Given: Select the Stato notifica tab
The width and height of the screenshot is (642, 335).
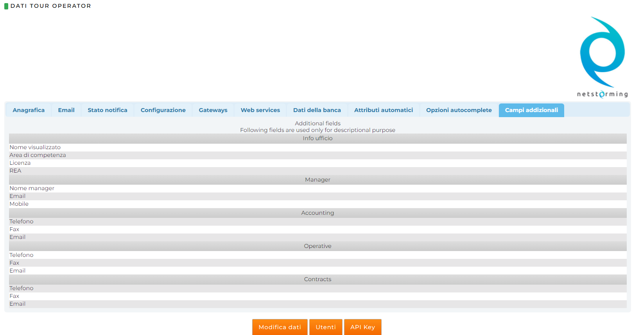Looking at the screenshot, I should pyautogui.click(x=108, y=110).
